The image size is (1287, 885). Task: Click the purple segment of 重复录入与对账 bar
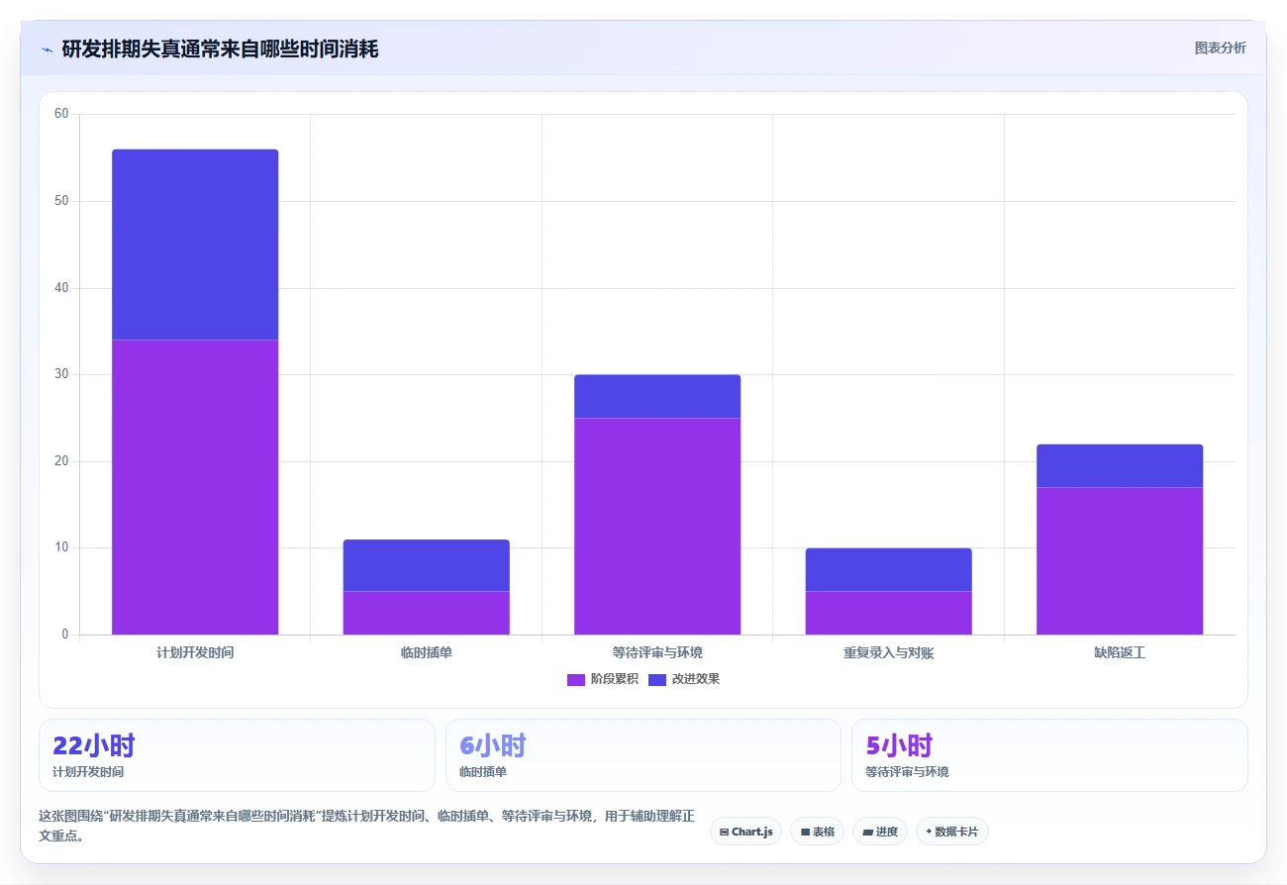pos(889,613)
